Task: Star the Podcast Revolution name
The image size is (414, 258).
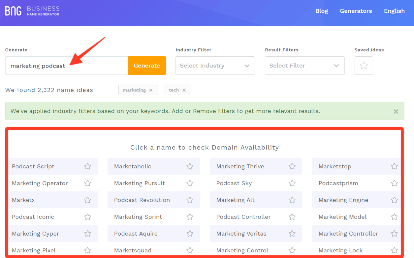Action: coord(190,200)
